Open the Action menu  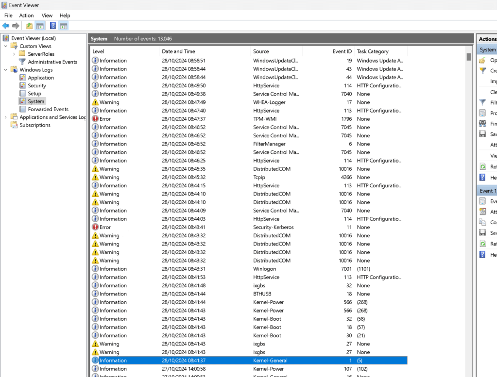[26, 15]
